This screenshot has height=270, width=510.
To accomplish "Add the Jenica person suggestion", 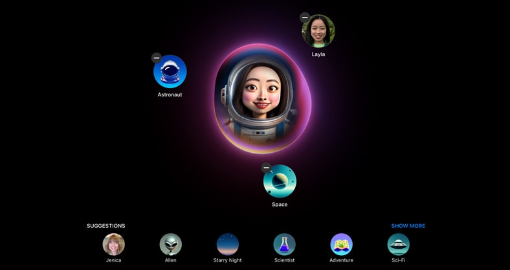I will (114, 244).
